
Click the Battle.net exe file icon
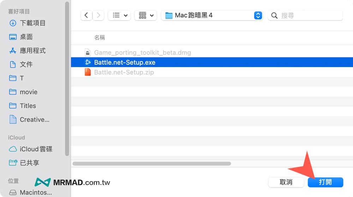pos(88,62)
